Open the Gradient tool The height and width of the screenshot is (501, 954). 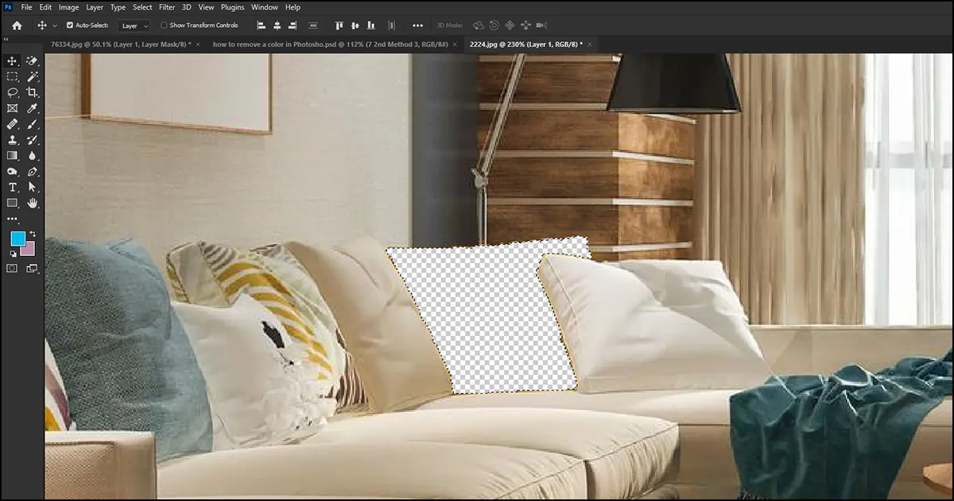(12, 156)
